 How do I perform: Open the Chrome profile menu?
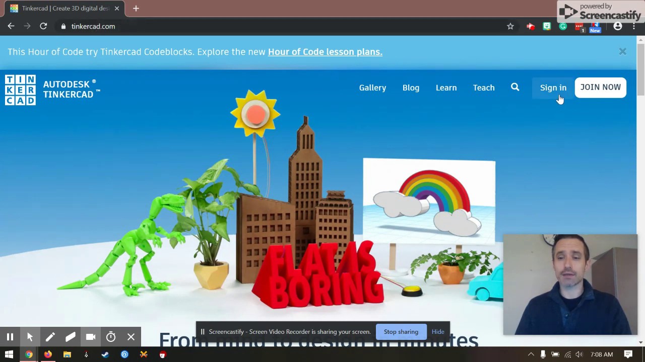click(618, 26)
